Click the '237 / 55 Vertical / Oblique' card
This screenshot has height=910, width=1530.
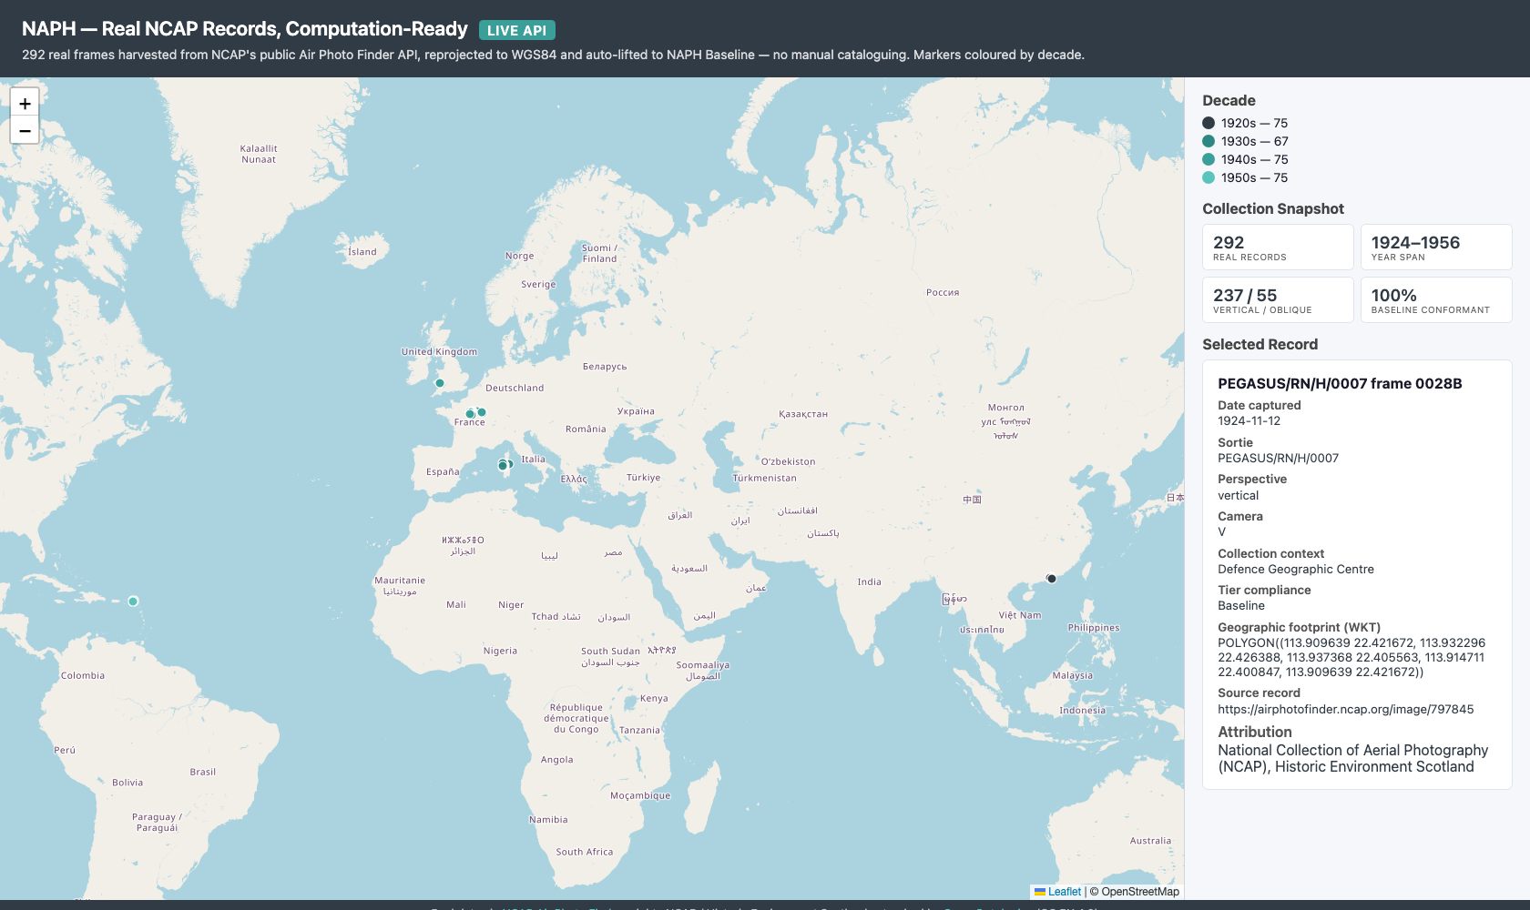(x=1278, y=300)
